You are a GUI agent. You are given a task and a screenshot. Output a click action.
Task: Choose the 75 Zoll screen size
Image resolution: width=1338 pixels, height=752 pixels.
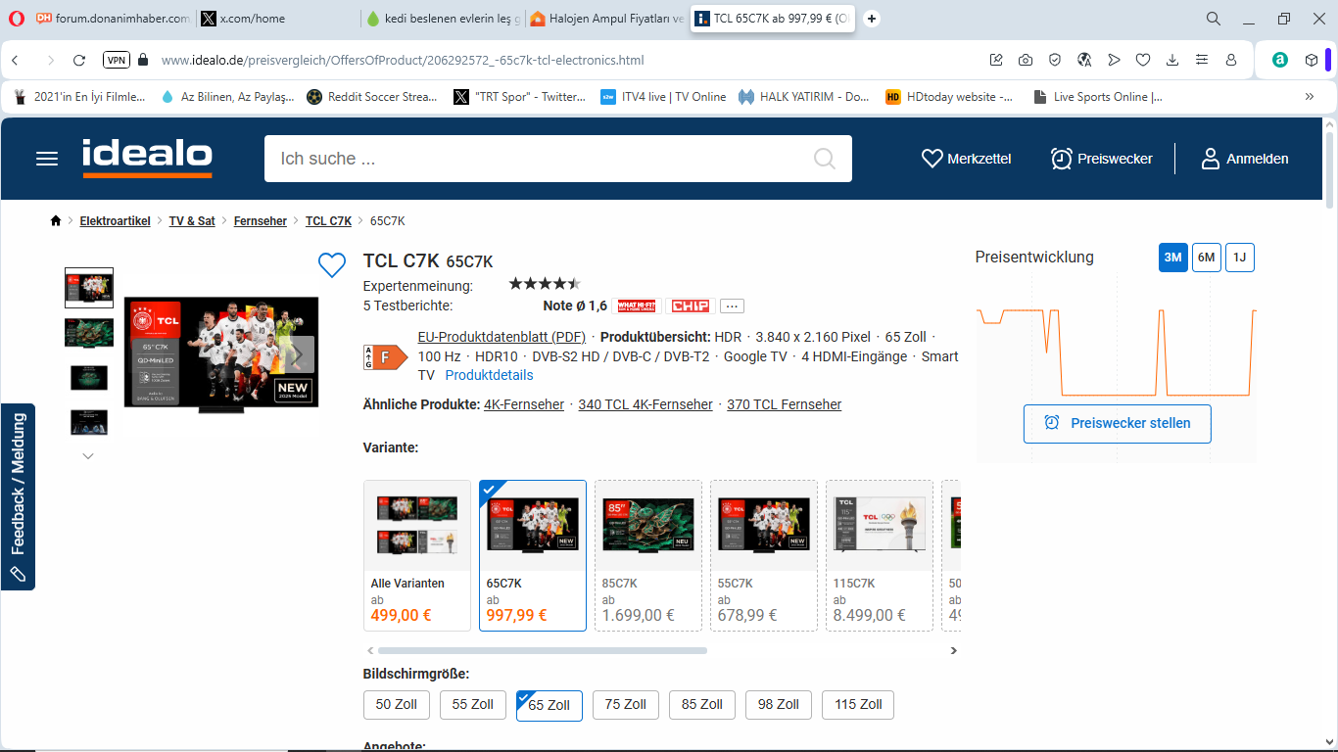625,705
